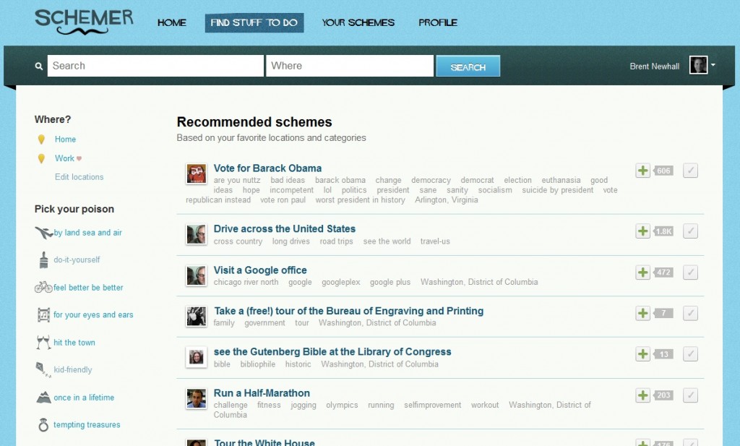Select the paintbrush do-it-yourself icon
The image size is (740, 446).
43,260
